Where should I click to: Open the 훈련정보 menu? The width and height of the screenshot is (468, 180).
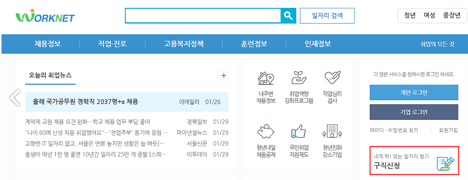pos(254,44)
